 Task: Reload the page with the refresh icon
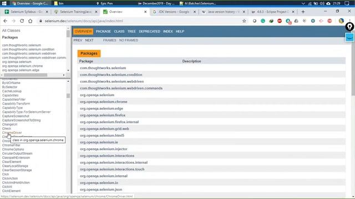click(x=22, y=21)
